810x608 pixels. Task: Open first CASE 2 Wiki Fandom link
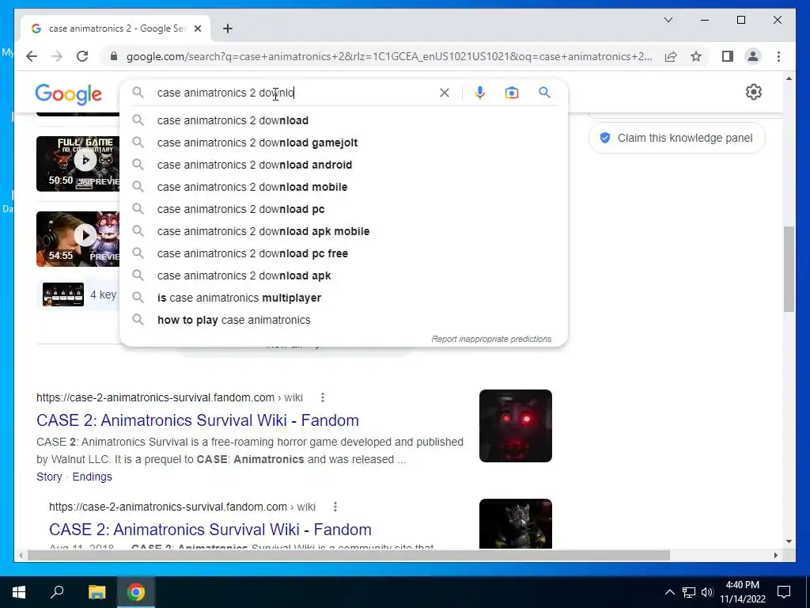197,420
